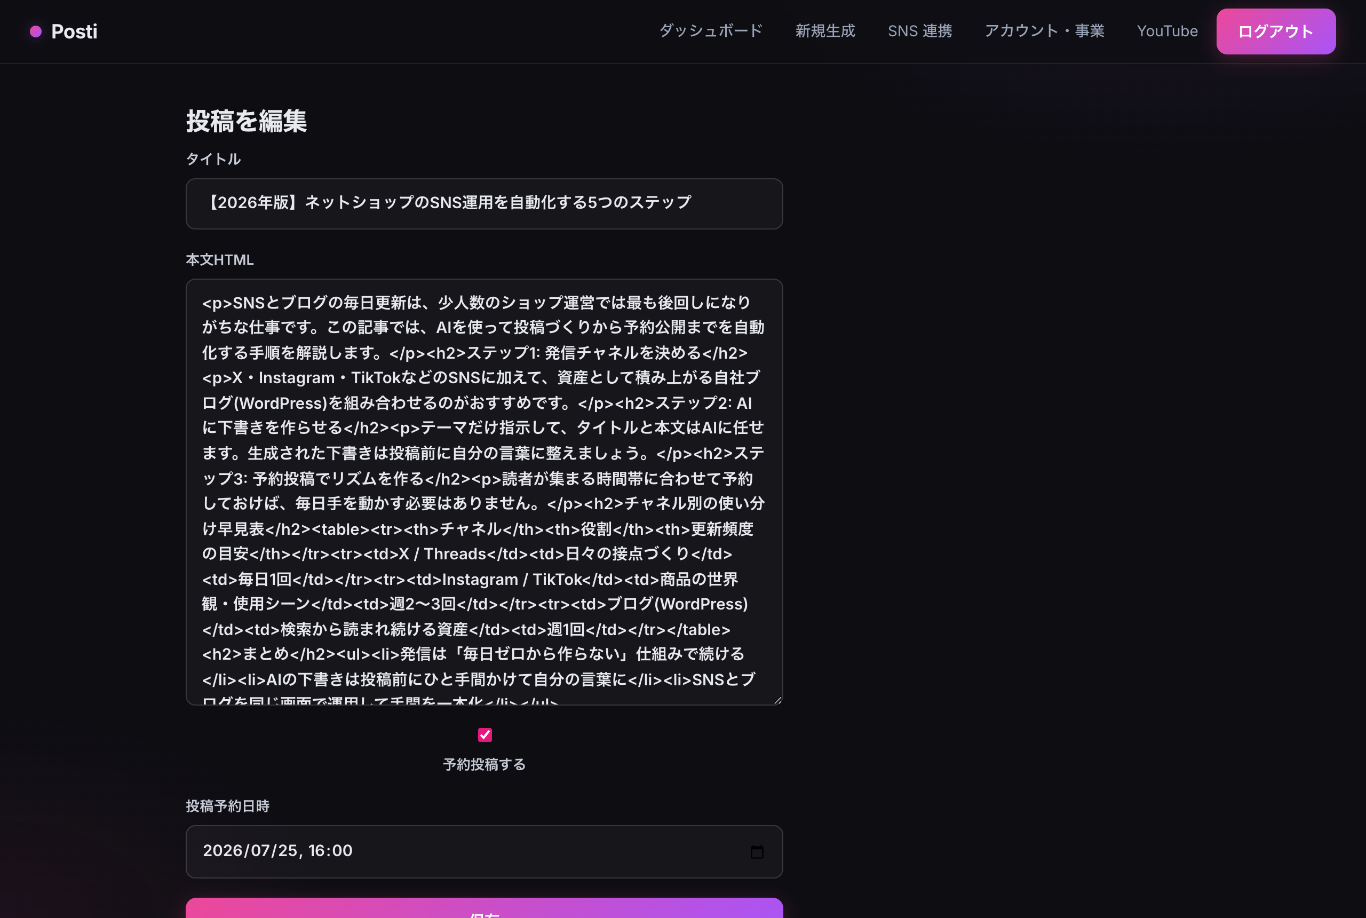Select アカウント・事業 menu item
This screenshot has height=918, width=1366.
pos(1045,31)
